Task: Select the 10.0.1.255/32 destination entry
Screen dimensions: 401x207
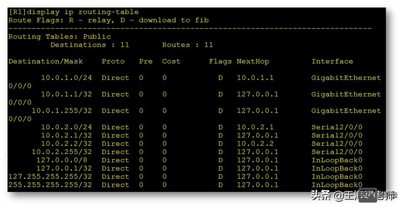Action: [x=62, y=111]
